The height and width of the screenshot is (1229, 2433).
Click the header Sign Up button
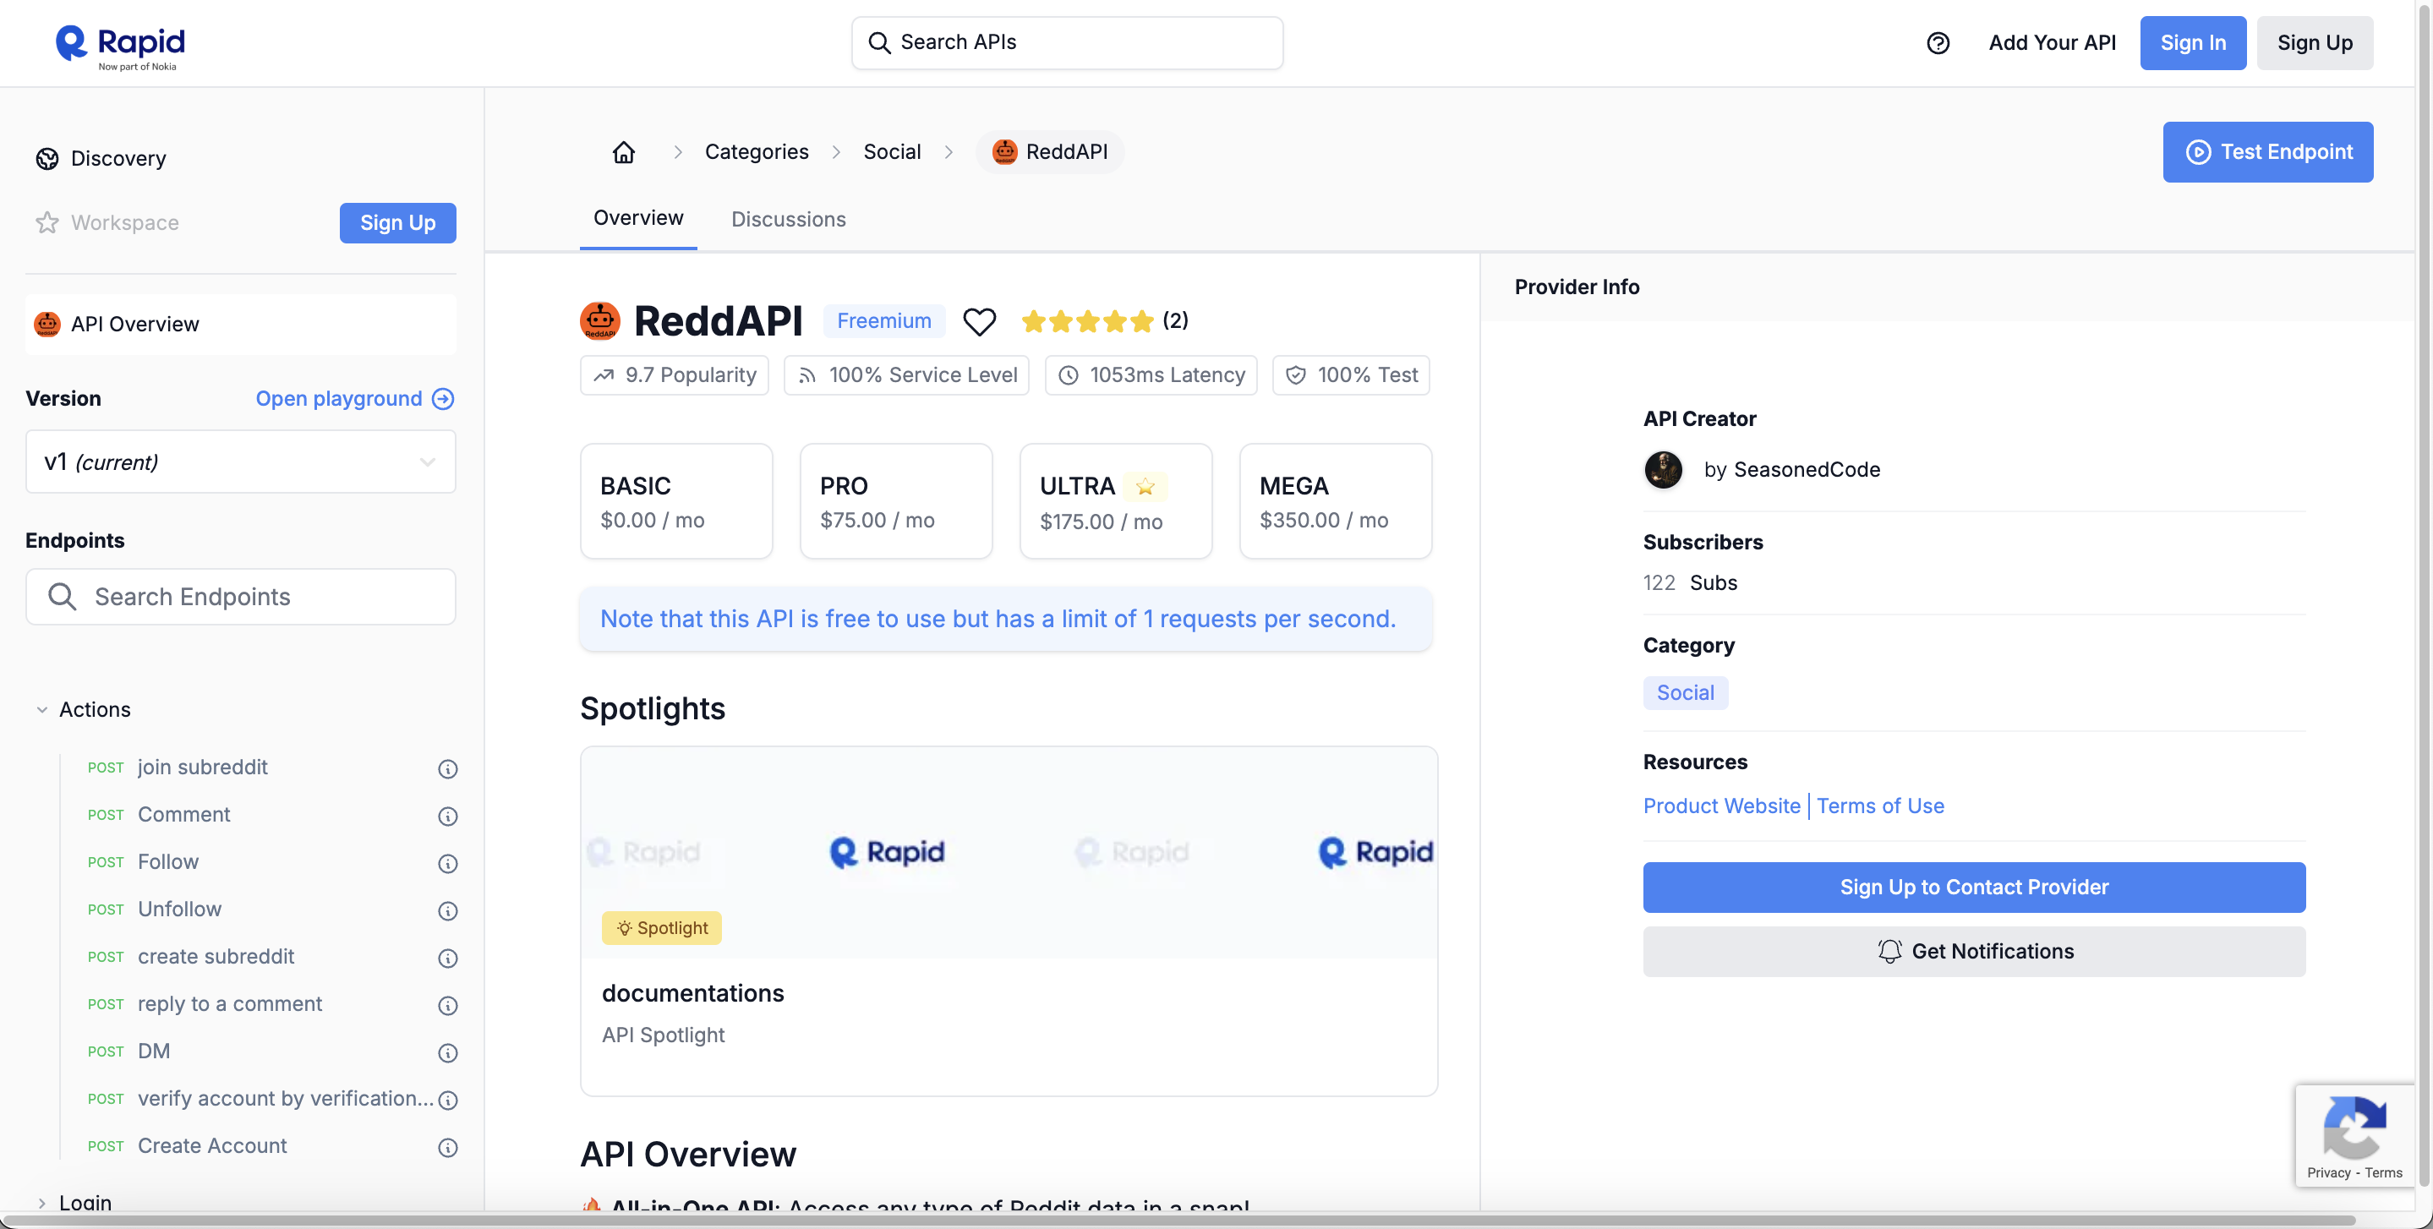2315,42
